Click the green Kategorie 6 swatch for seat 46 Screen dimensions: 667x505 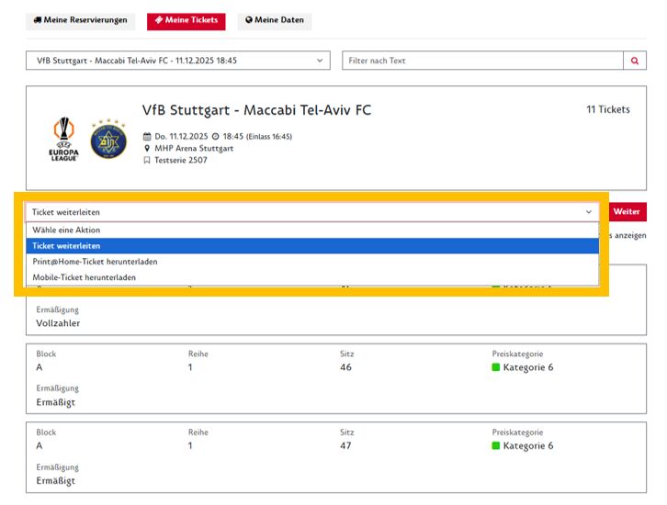click(496, 368)
